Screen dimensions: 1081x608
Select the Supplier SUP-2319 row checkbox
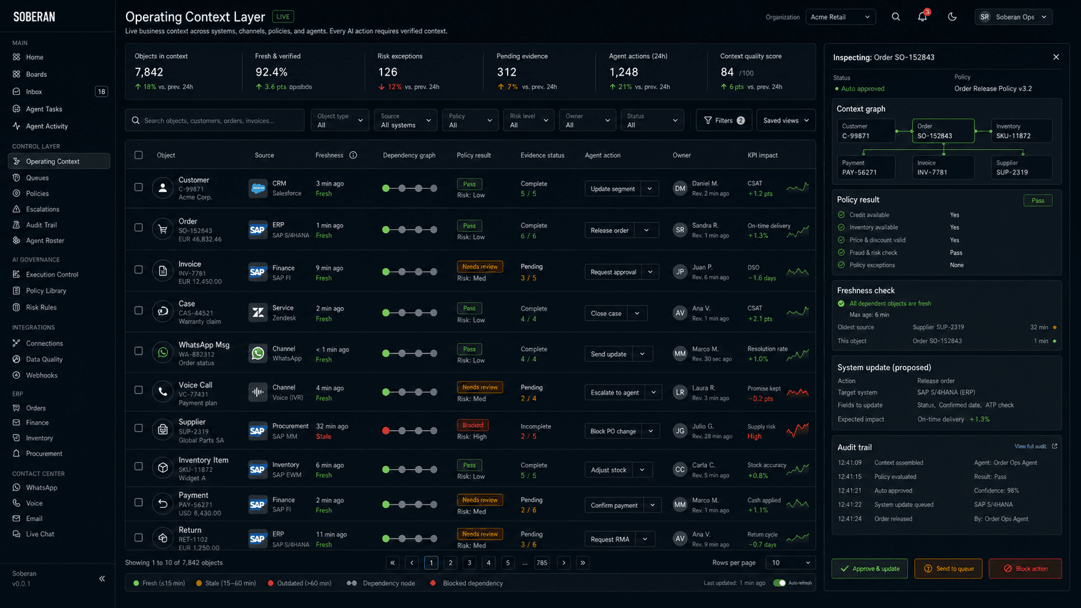[x=138, y=428]
